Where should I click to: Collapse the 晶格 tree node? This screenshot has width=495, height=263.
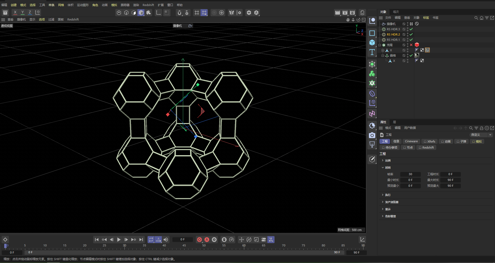[383, 55]
